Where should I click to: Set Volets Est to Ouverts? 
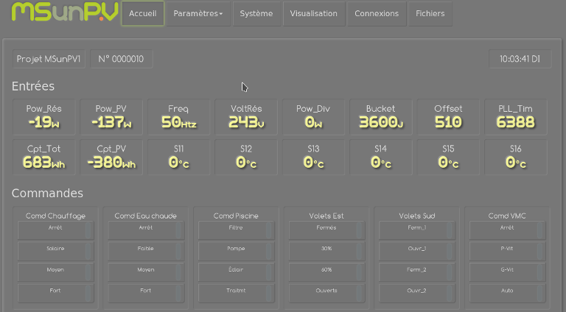326,291
